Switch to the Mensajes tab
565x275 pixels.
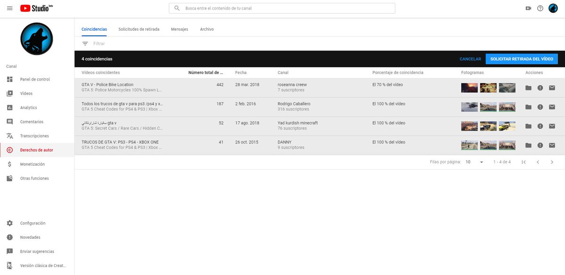tap(179, 29)
